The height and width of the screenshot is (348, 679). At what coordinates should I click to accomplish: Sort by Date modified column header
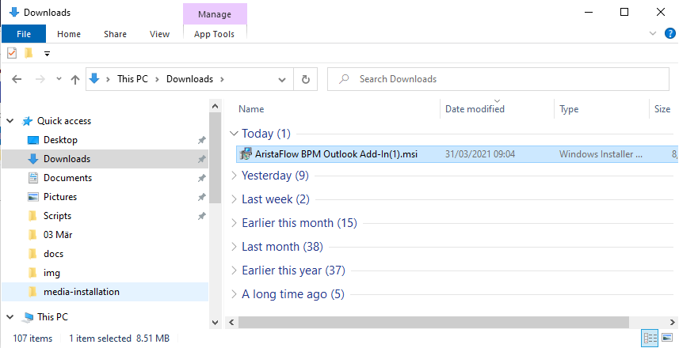(475, 109)
